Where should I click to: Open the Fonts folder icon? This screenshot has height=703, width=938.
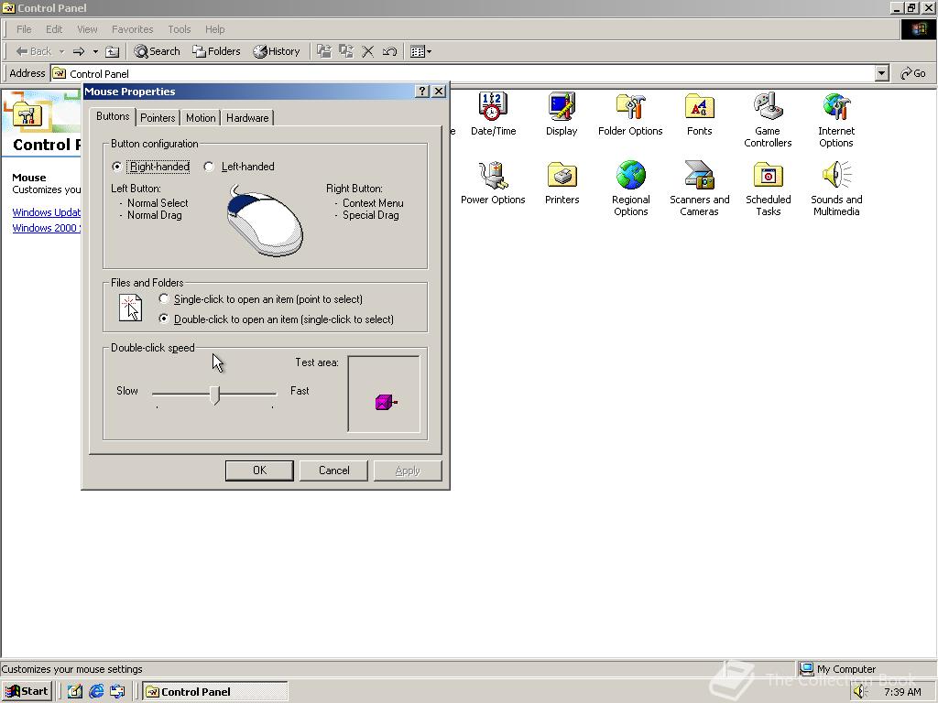699,114
